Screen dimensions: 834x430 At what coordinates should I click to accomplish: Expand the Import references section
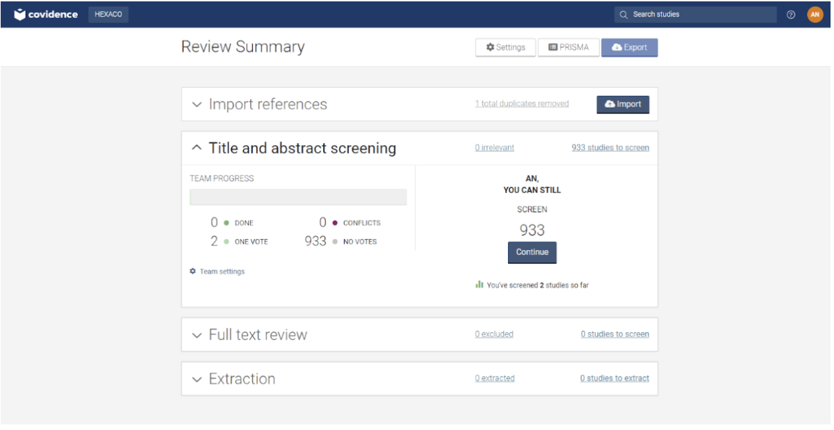[197, 105]
